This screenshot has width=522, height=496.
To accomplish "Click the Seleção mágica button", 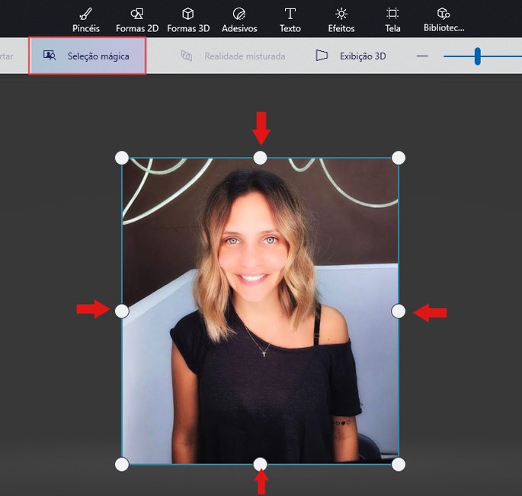I will (x=87, y=56).
